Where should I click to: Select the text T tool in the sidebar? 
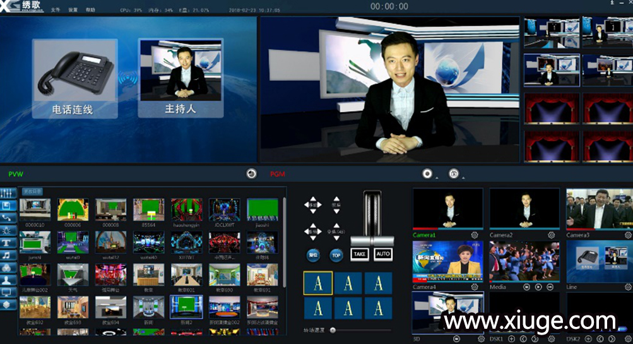click(x=8, y=242)
